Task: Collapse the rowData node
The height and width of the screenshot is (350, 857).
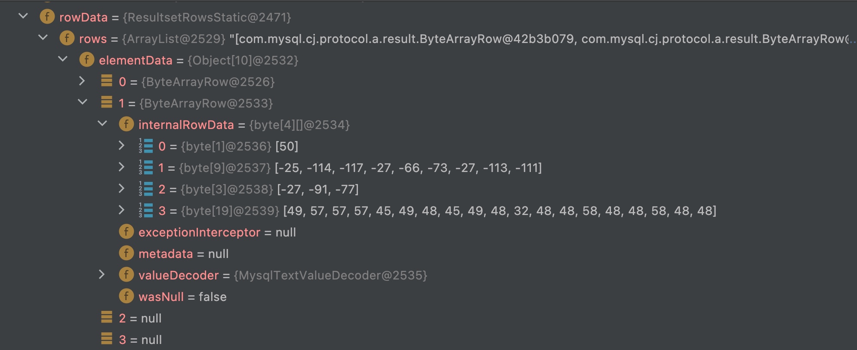Action: 23,16
